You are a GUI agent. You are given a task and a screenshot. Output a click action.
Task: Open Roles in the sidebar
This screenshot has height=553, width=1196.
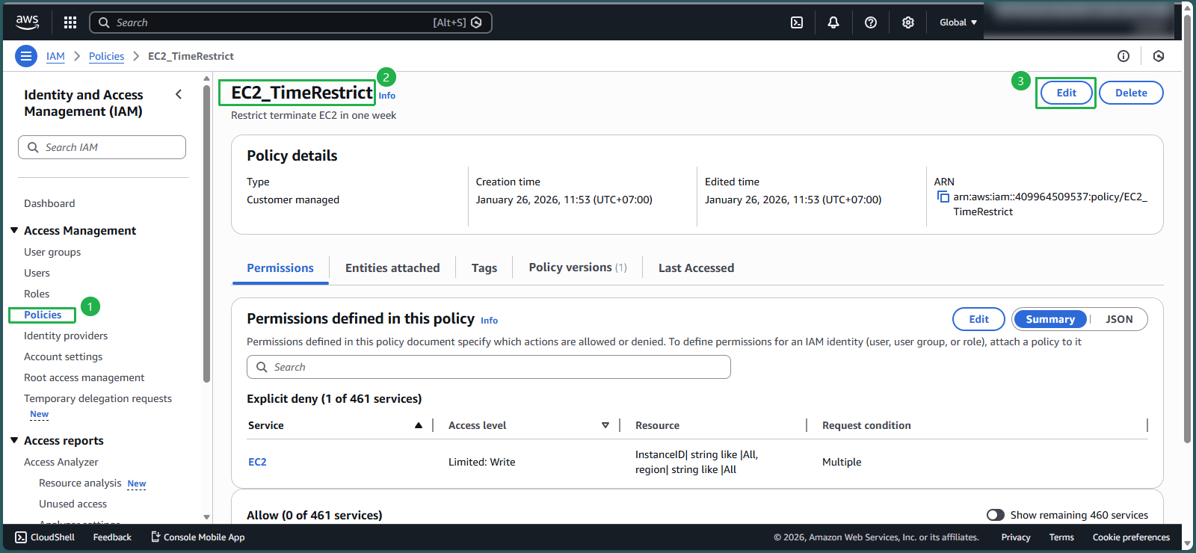tap(37, 294)
